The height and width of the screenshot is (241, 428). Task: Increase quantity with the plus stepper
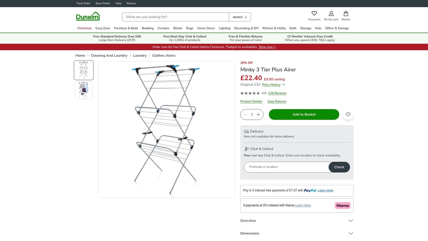click(259, 114)
